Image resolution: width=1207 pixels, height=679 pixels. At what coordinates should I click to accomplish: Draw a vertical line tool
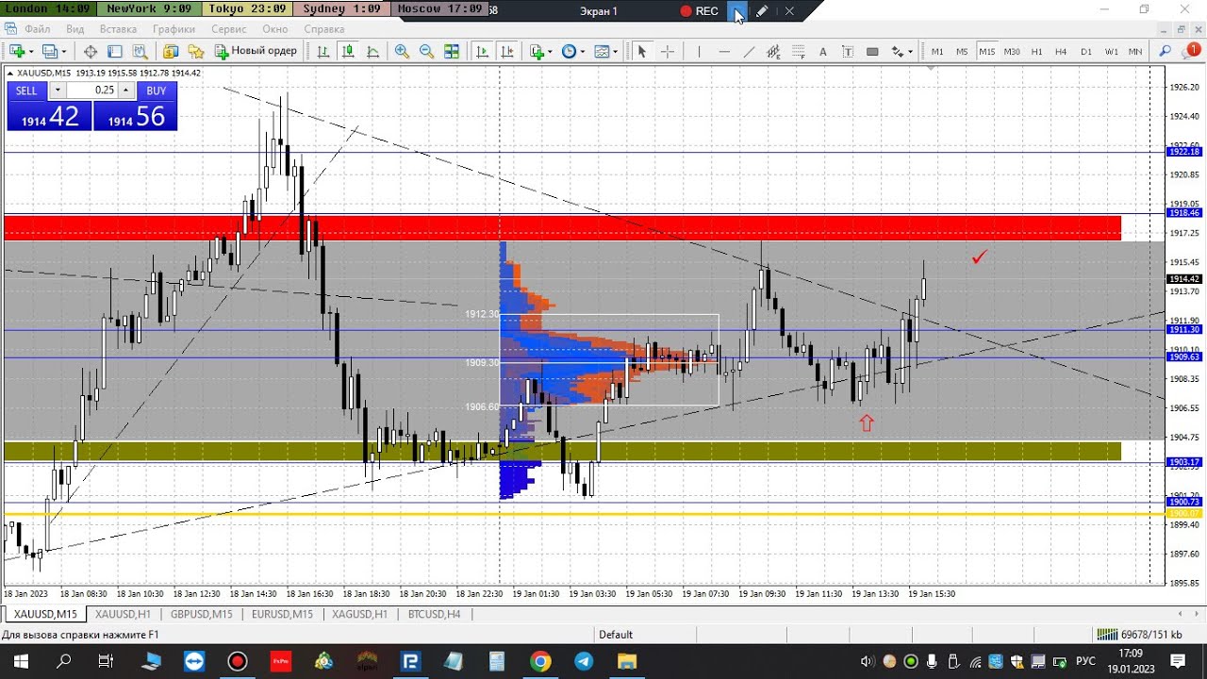pos(700,51)
